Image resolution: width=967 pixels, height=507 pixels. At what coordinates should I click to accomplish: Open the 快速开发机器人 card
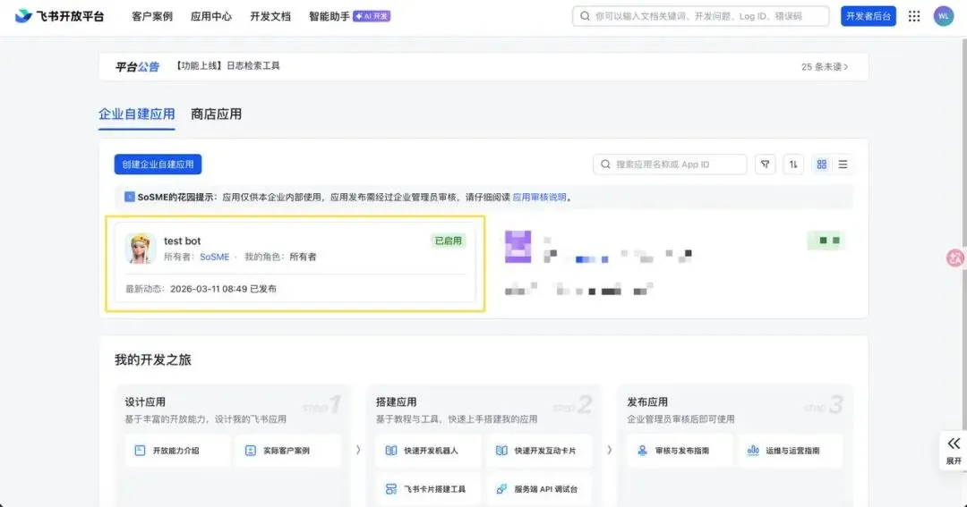pos(428,451)
